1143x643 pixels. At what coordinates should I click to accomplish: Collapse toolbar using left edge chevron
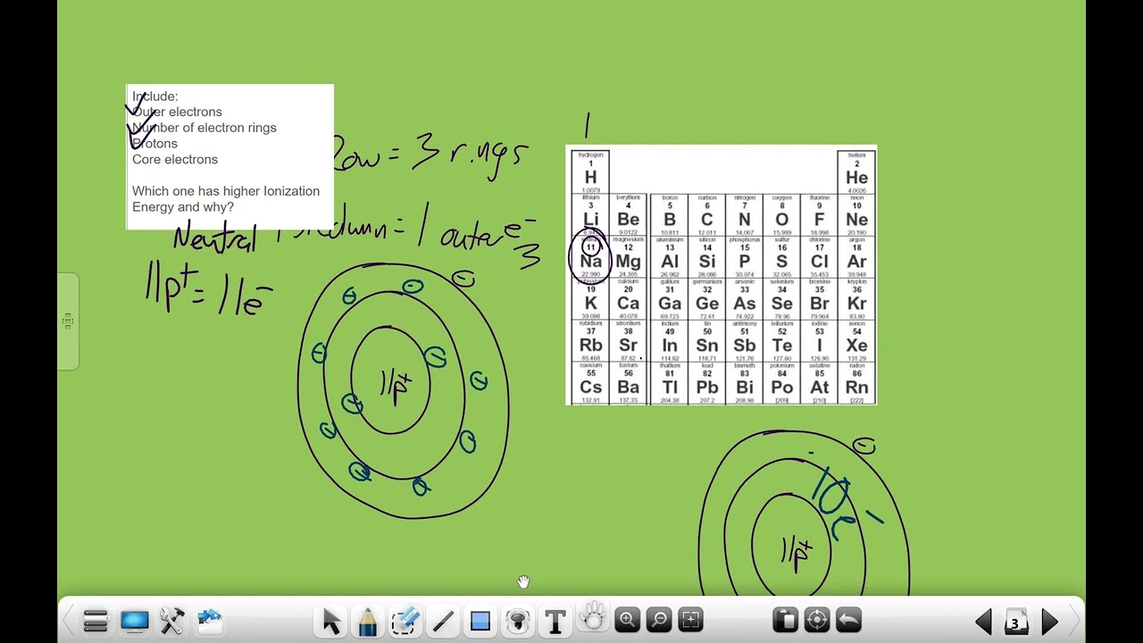pyautogui.click(x=67, y=621)
